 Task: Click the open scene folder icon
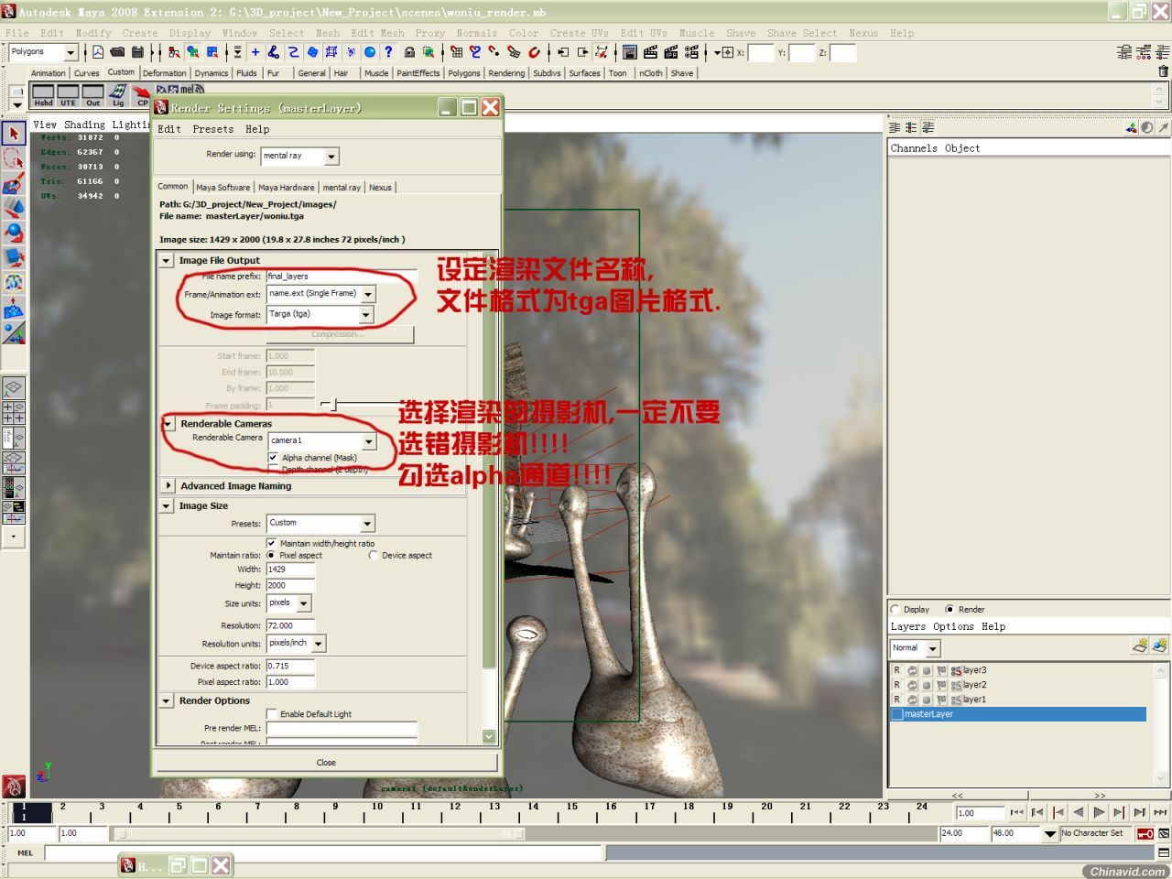pos(117,52)
